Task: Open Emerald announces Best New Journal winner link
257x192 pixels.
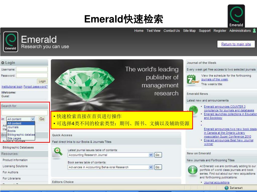Action: 229,142
